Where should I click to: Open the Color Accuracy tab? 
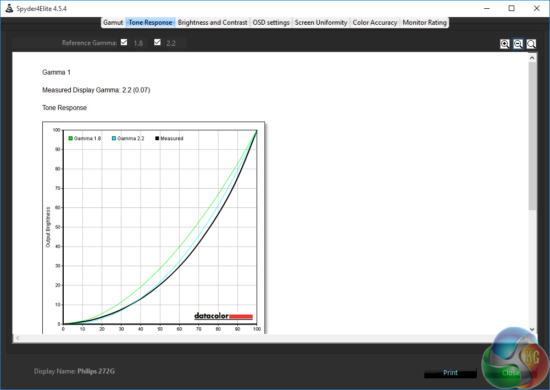tap(375, 23)
